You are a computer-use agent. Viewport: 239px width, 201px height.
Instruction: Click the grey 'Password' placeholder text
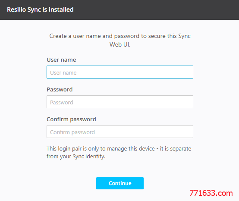click(x=62, y=102)
